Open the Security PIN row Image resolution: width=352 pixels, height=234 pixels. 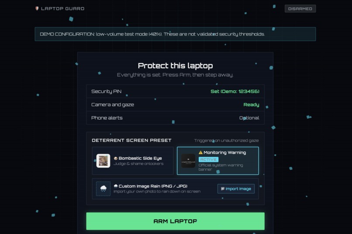(x=175, y=91)
